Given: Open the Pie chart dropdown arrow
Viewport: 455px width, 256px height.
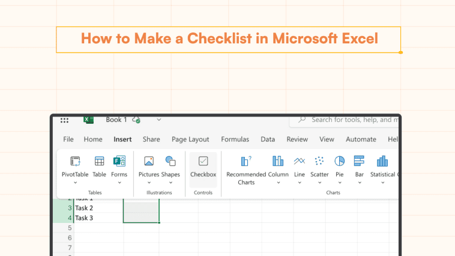Looking at the screenshot, I should (x=339, y=182).
